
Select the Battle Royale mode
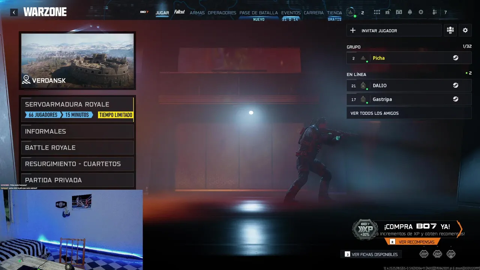click(77, 148)
